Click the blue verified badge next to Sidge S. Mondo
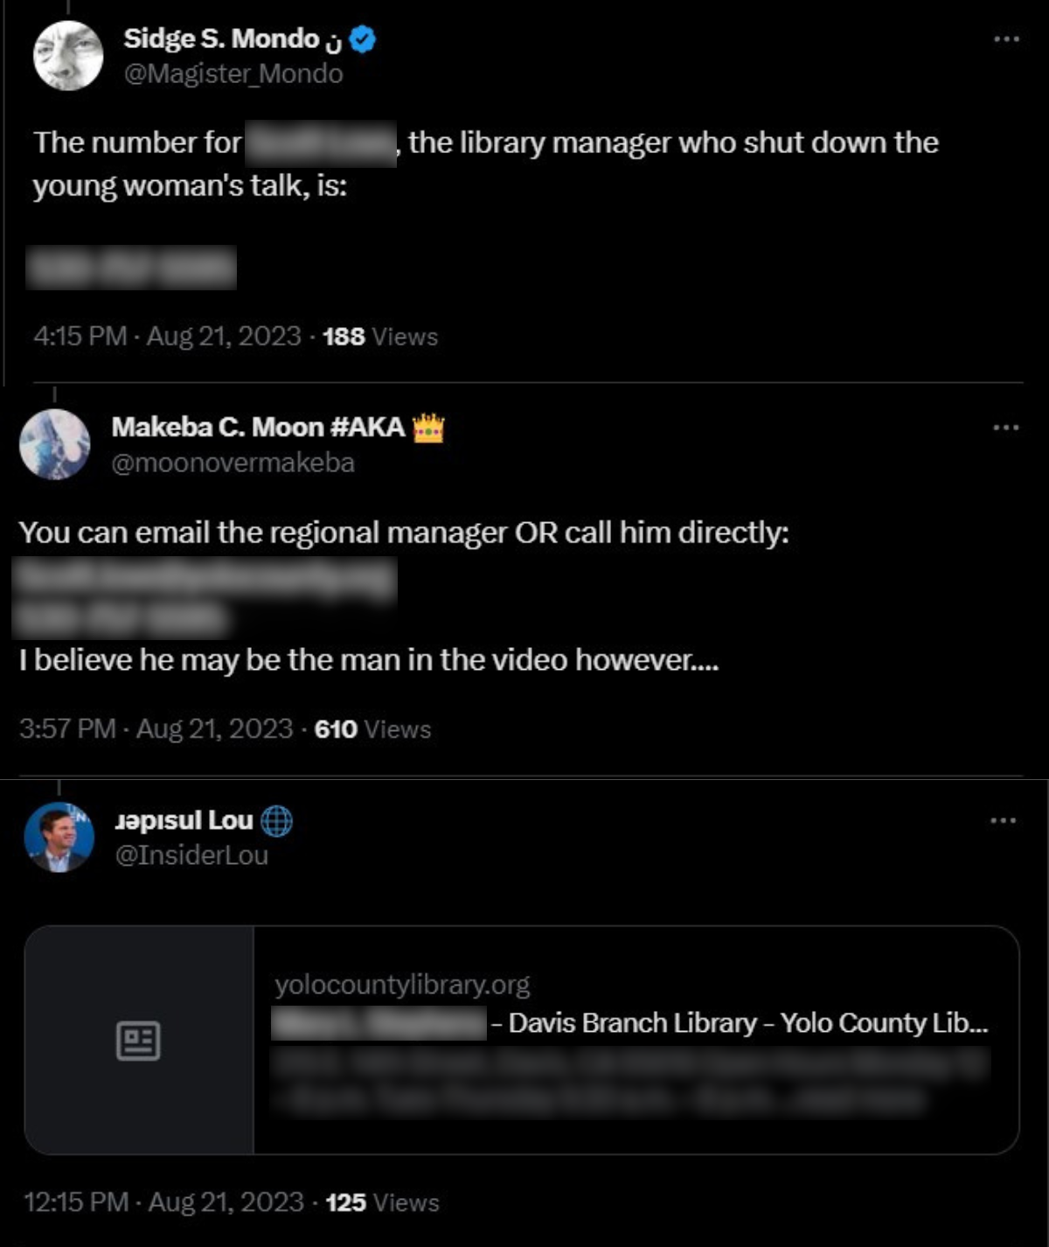The height and width of the screenshot is (1247, 1049). 361,38
